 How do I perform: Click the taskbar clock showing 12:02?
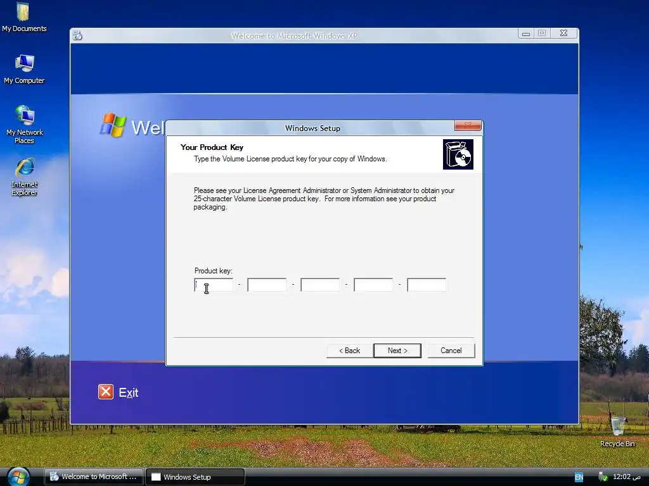point(626,477)
